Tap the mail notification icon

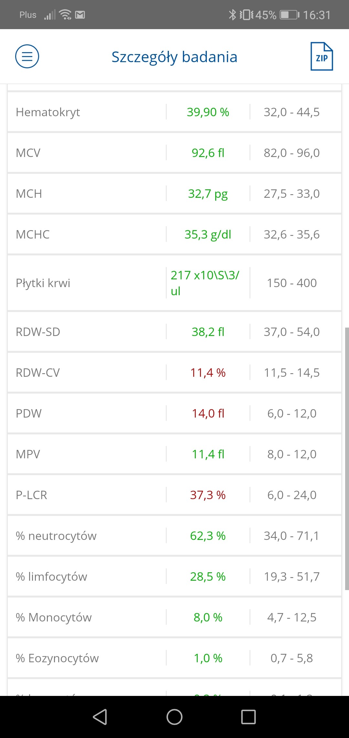[x=80, y=15]
